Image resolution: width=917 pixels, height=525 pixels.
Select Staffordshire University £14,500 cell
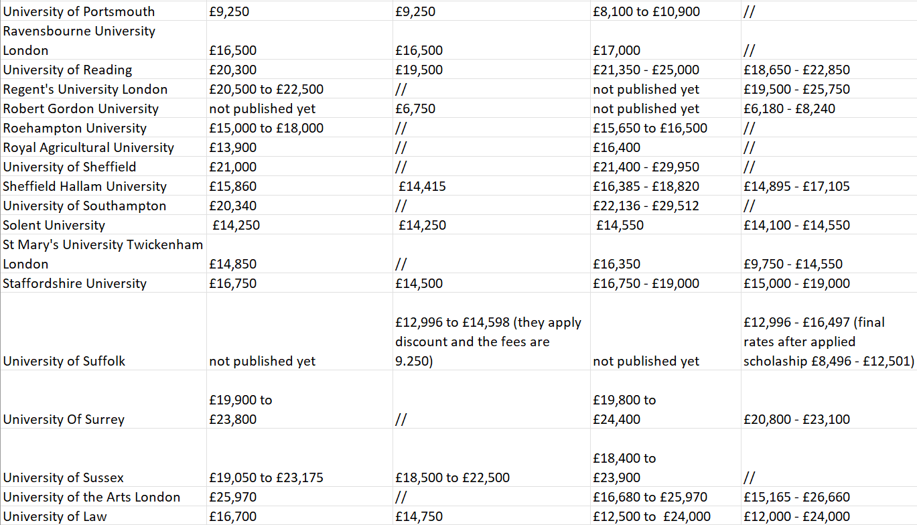[419, 283]
